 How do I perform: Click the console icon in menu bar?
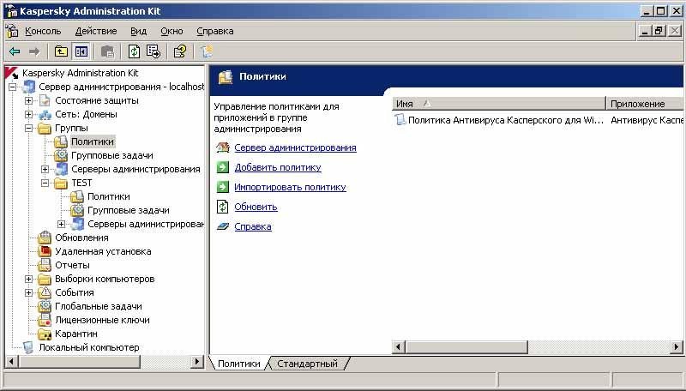point(12,31)
